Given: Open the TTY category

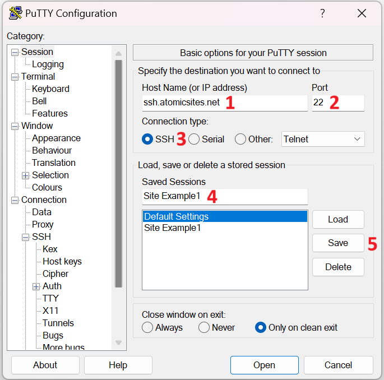Looking at the screenshot, I should point(50,299).
